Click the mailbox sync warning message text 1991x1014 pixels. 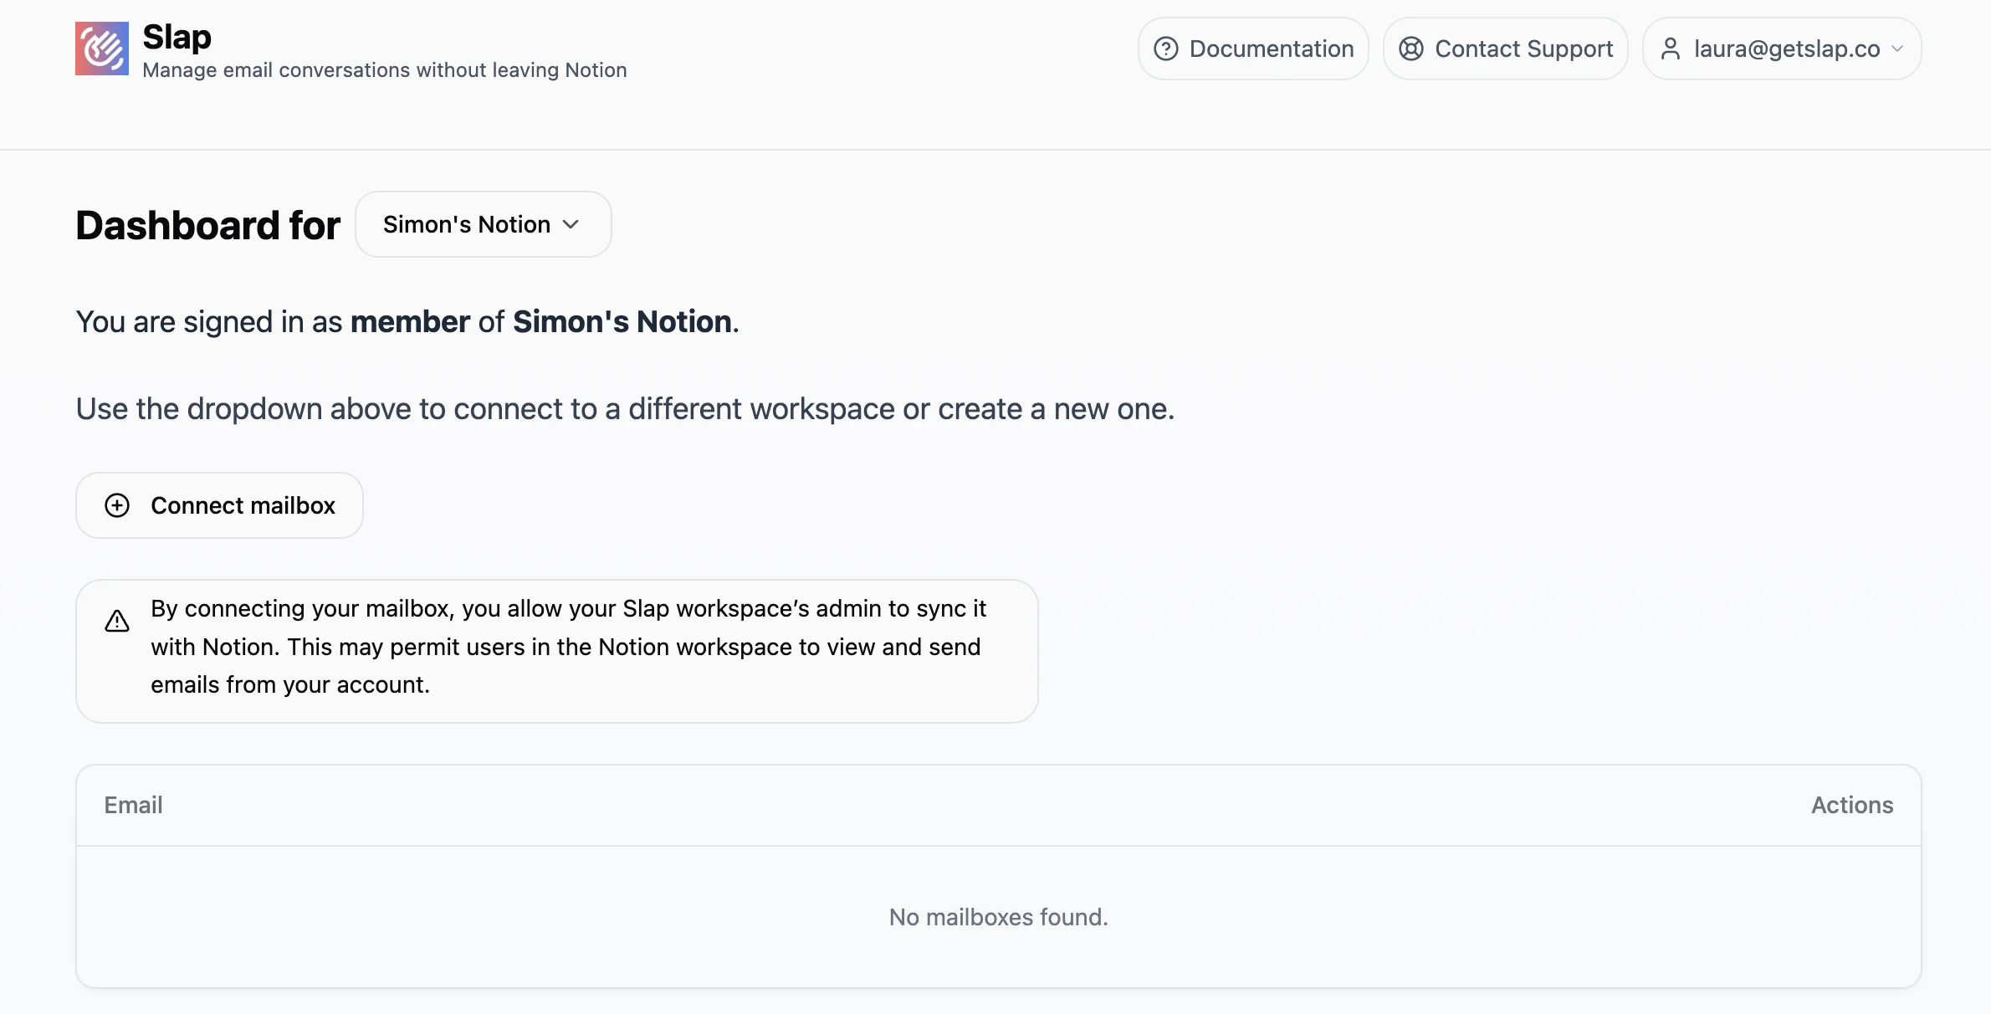tap(568, 647)
